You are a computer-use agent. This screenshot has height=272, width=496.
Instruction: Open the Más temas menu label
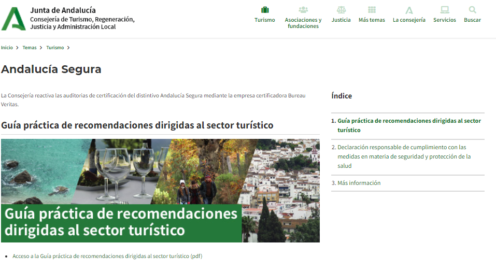pyautogui.click(x=372, y=20)
